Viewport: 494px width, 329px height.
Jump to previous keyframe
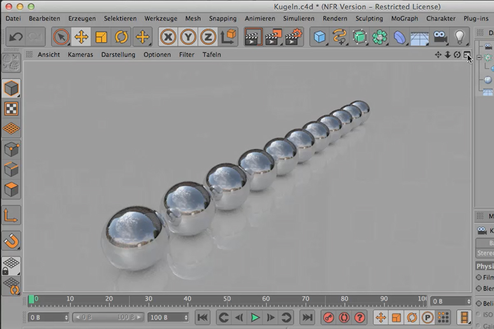click(x=223, y=317)
